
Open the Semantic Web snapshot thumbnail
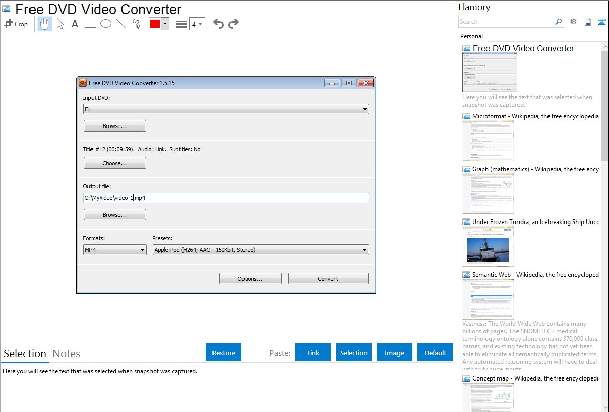(x=488, y=299)
